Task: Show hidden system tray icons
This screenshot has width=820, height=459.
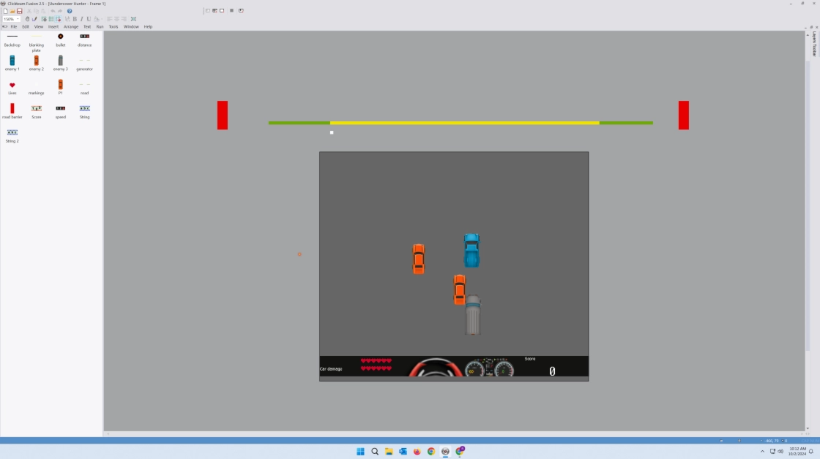Action: pos(762,452)
